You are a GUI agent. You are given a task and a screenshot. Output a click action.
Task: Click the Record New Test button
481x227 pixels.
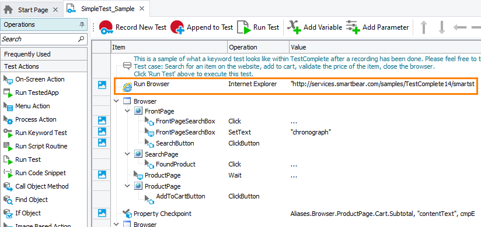(x=133, y=27)
